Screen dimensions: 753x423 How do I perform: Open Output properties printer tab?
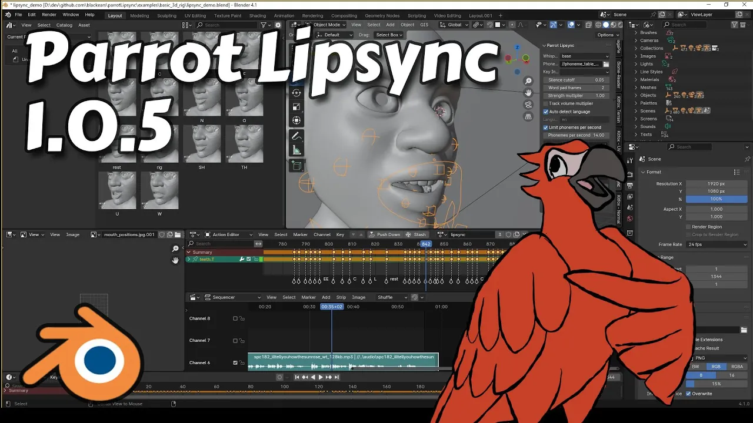629,185
